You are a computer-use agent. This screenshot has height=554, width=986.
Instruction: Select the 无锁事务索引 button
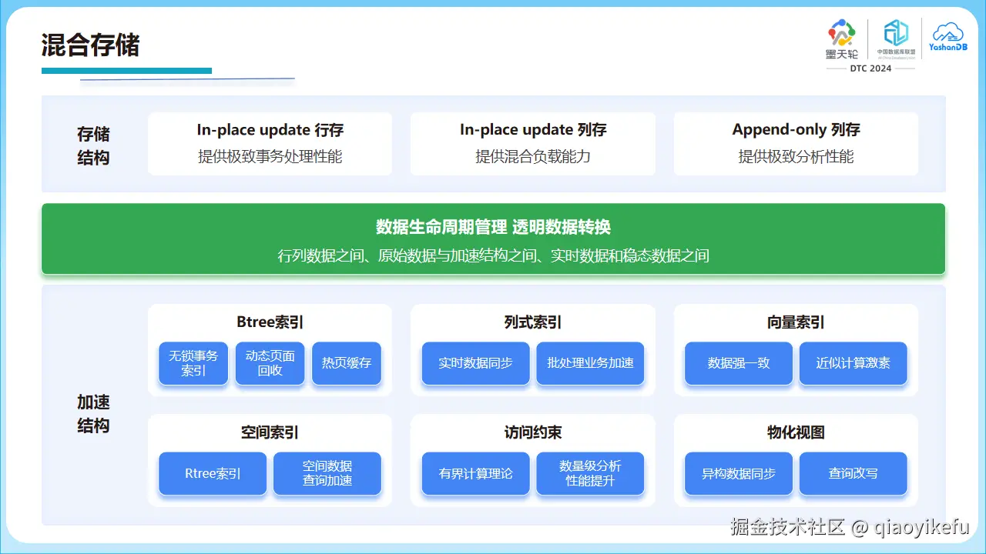(193, 362)
